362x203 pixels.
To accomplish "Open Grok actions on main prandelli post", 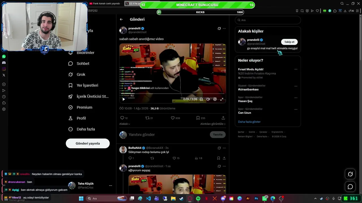I will click(219, 28).
